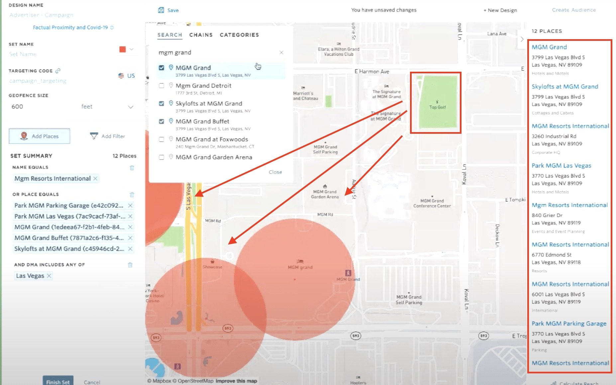Open Park MGM Parking Garage place link
Image resolution: width=616 pixels, height=385 pixels.
[569, 324]
